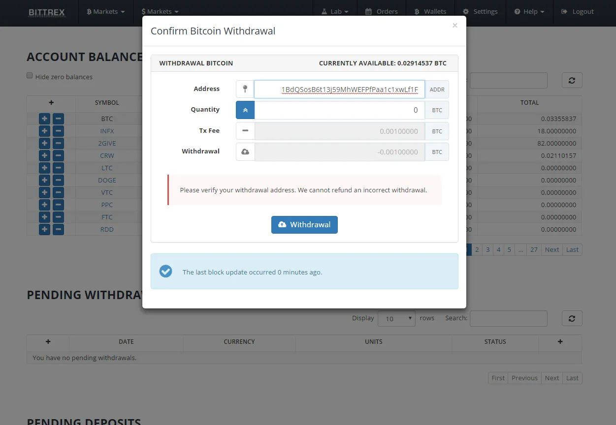Image resolution: width=616 pixels, height=425 pixels.
Task: Click Logout in the navbar
Action: click(578, 11)
